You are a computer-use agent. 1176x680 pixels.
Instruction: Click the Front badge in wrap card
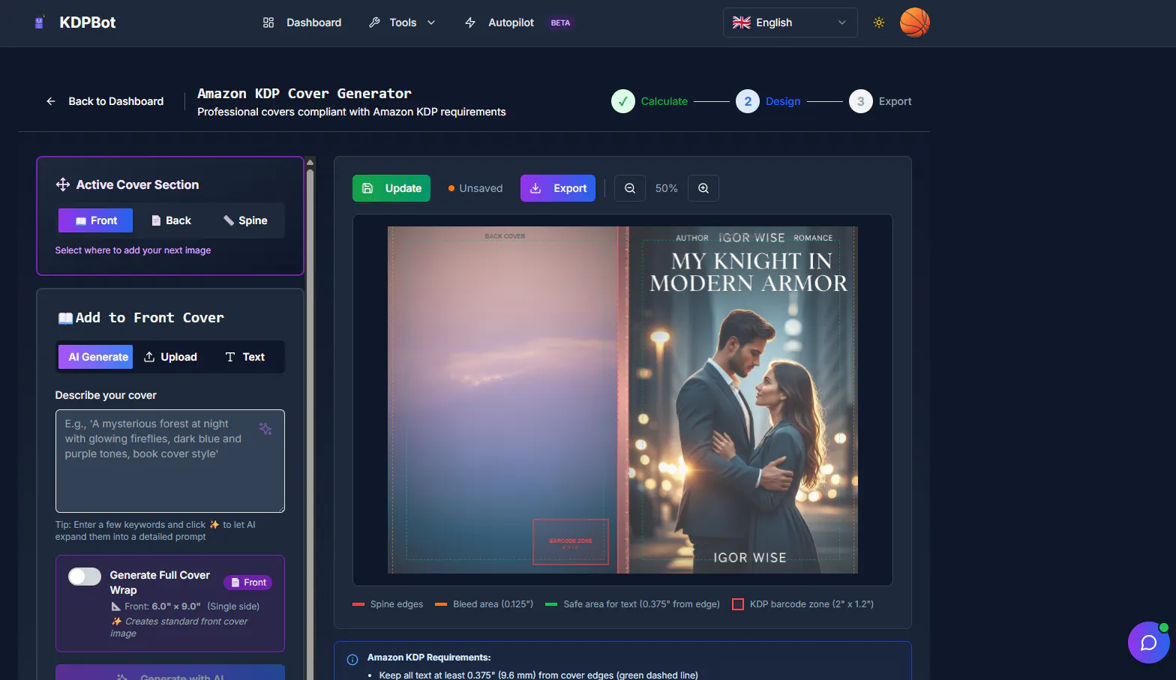tap(248, 583)
